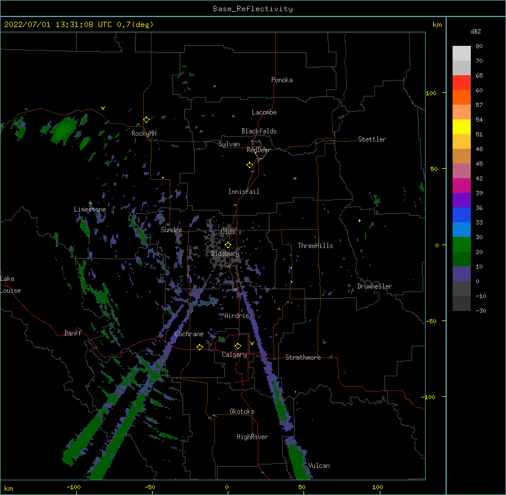Click the yellow marker west of Calgary
Screen dimensions: 506x495
pyautogui.click(x=200, y=347)
